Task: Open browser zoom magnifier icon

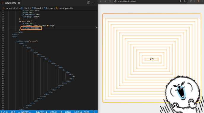Action: point(181,1)
